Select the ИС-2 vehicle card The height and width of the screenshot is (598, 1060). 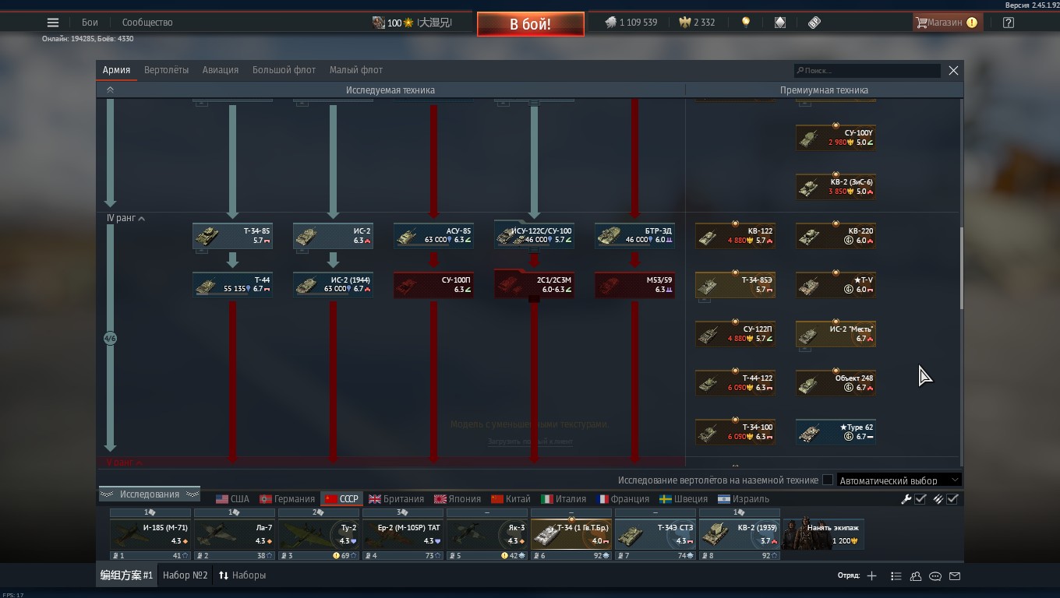tap(333, 236)
